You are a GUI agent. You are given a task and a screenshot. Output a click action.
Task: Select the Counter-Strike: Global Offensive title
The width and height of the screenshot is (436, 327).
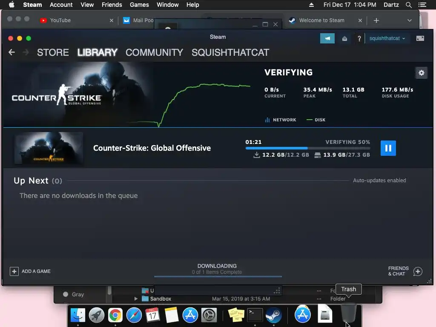coord(152,148)
